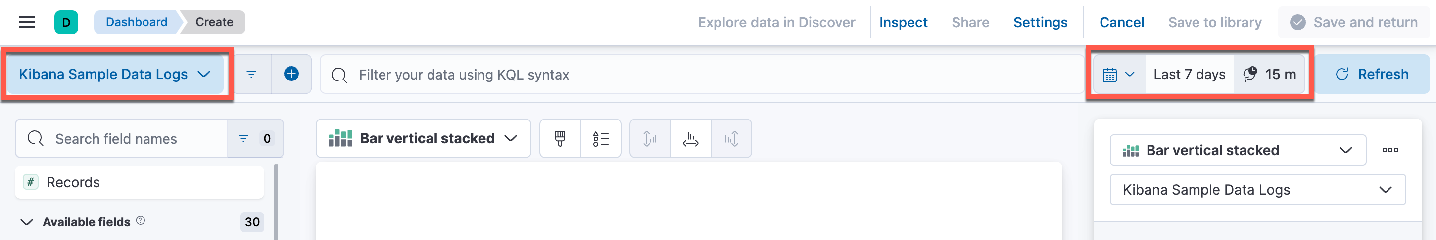Viewport: 1436px width, 240px height.
Task: Click the green D space avatar
Action: 66,22
